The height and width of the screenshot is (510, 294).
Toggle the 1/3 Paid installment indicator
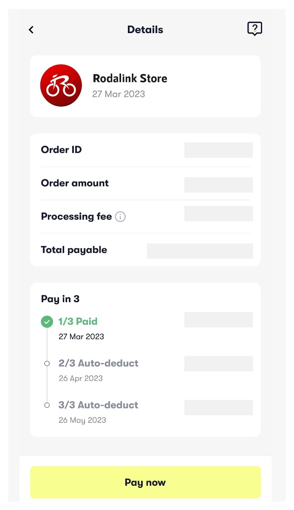click(47, 322)
